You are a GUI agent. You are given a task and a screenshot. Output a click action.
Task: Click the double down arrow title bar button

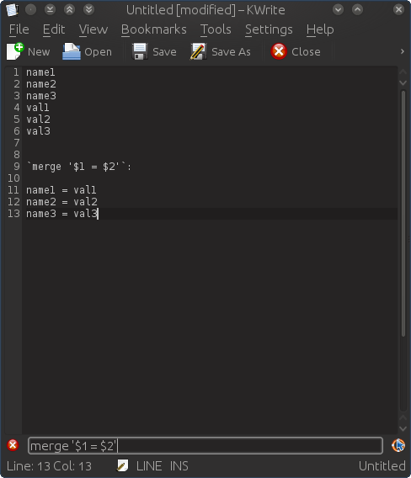pos(88,10)
